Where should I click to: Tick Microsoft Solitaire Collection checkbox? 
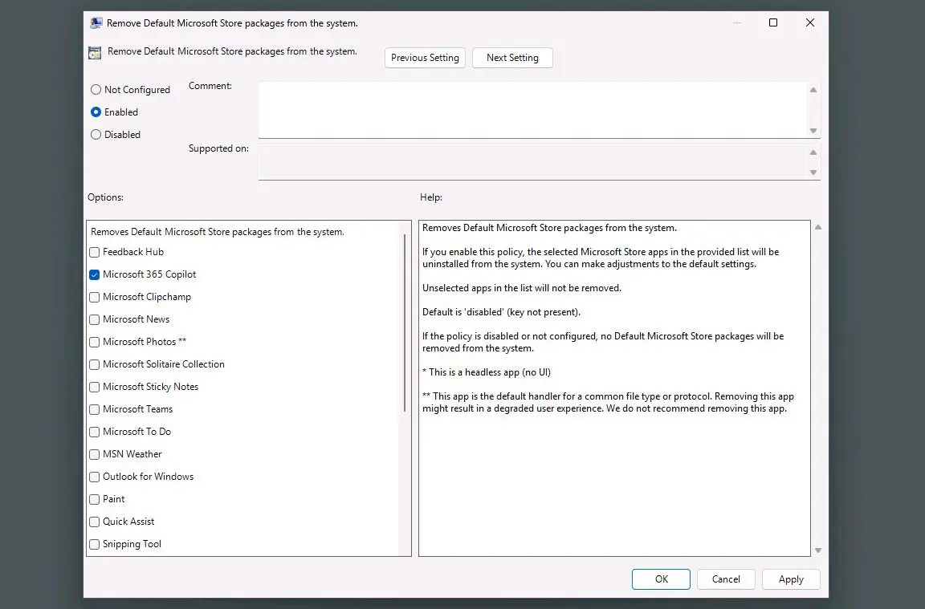[95, 364]
